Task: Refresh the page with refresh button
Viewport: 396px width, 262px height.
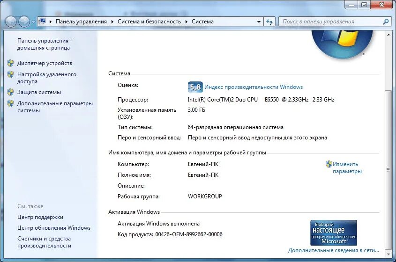Action: click(269, 22)
